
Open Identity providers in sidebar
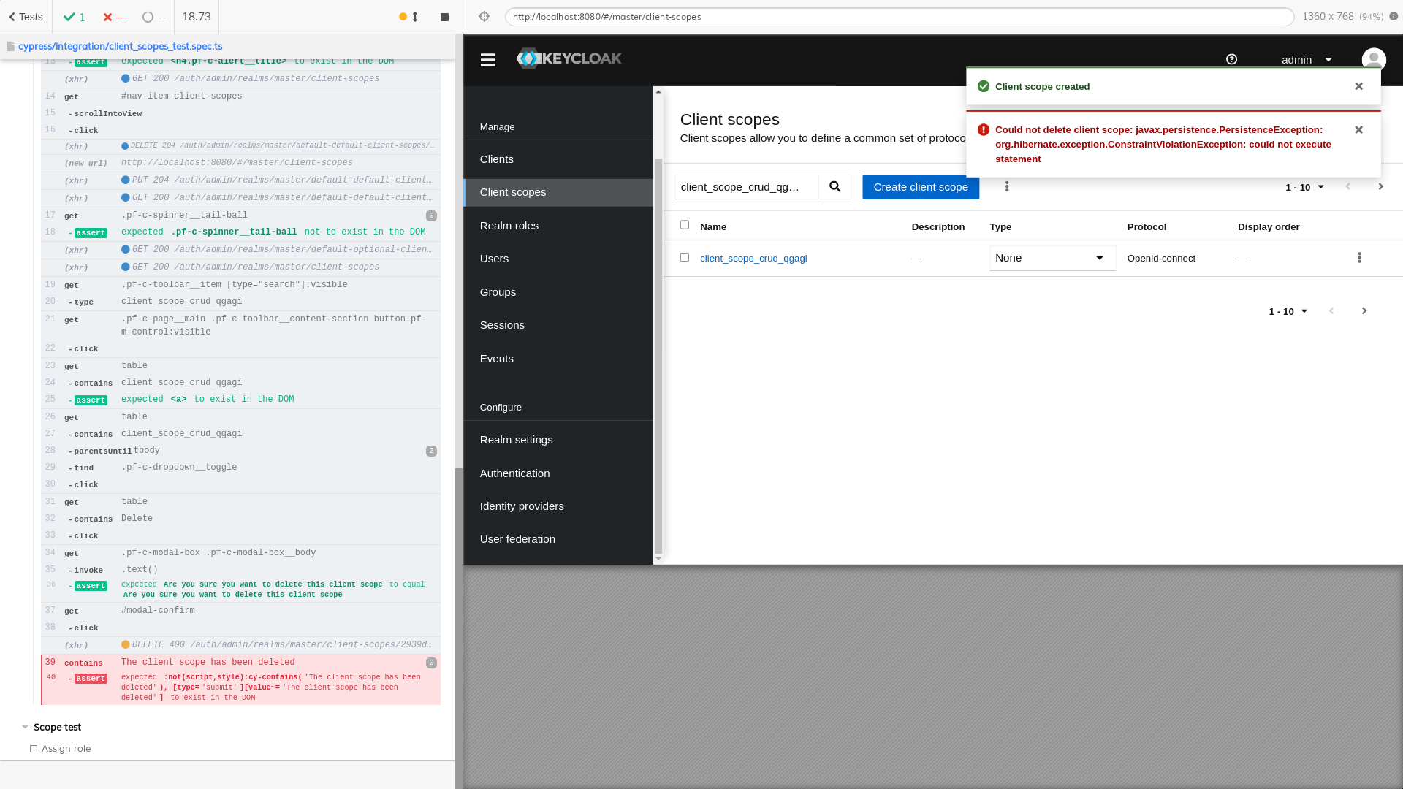point(521,506)
